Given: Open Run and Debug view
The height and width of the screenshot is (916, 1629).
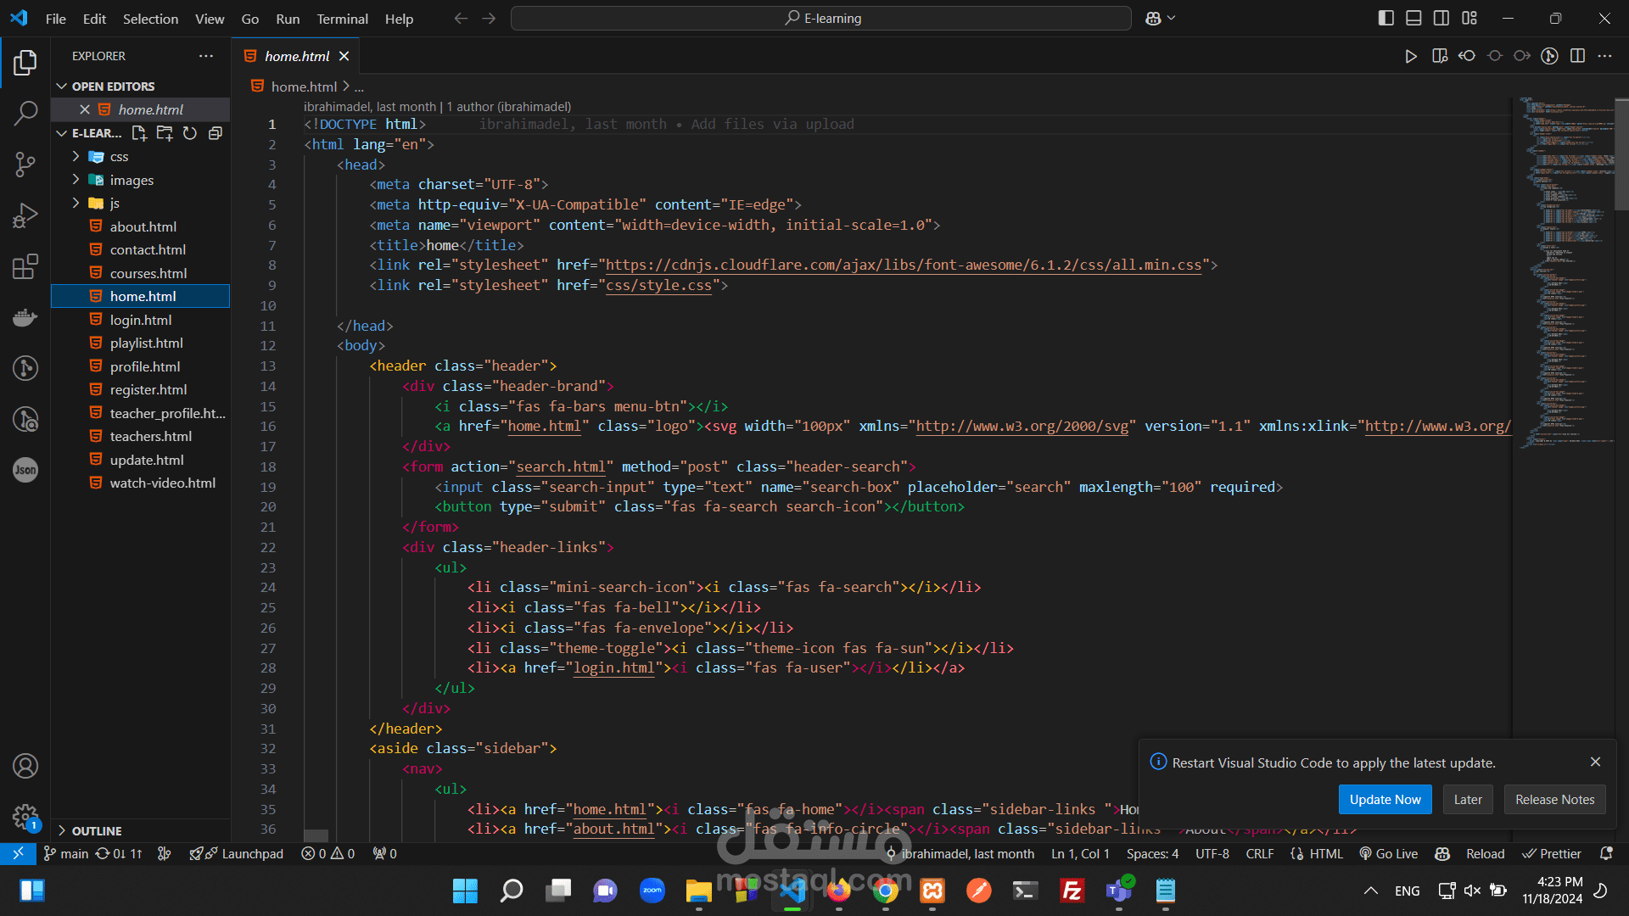Looking at the screenshot, I should 25,215.
